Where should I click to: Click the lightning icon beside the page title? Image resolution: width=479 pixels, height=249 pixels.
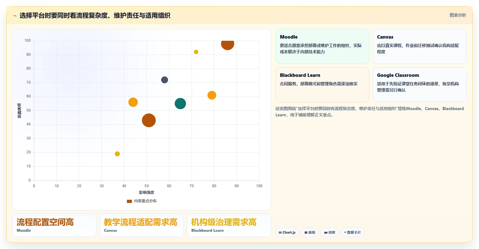click(15, 16)
